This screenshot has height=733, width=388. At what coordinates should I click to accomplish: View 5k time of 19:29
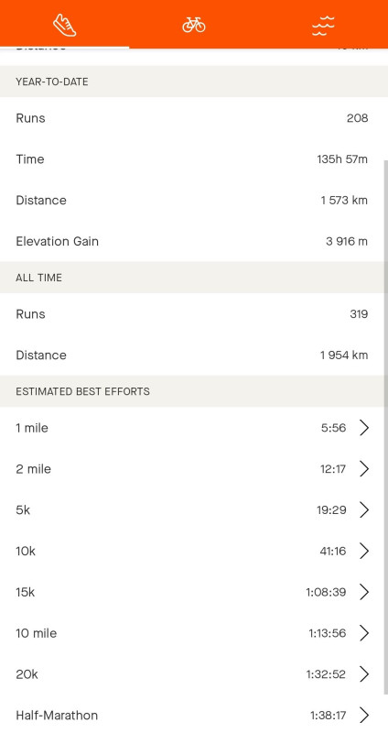coord(331,510)
